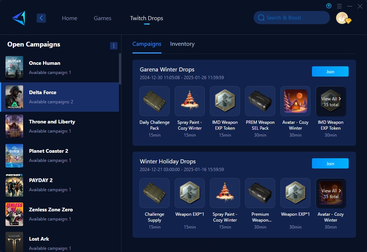Switch to the Games tab
Viewport: 367px width, 252px height.
coord(102,18)
